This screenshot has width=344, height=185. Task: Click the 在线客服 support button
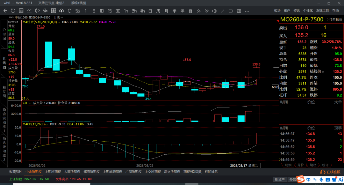tap(331, 172)
